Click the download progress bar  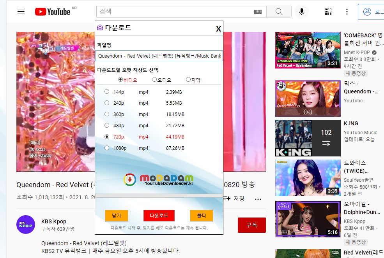[159, 196]
